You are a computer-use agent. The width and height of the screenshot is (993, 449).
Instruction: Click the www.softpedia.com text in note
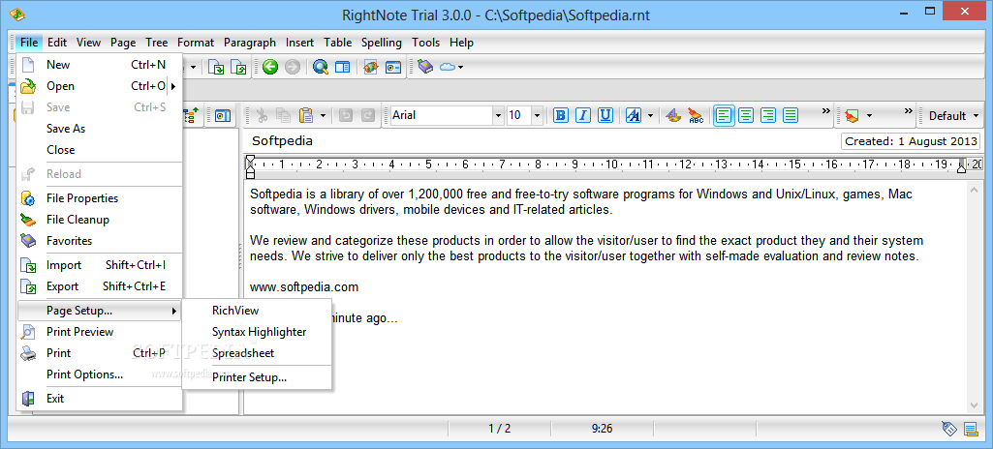click(x=304, y=287)
